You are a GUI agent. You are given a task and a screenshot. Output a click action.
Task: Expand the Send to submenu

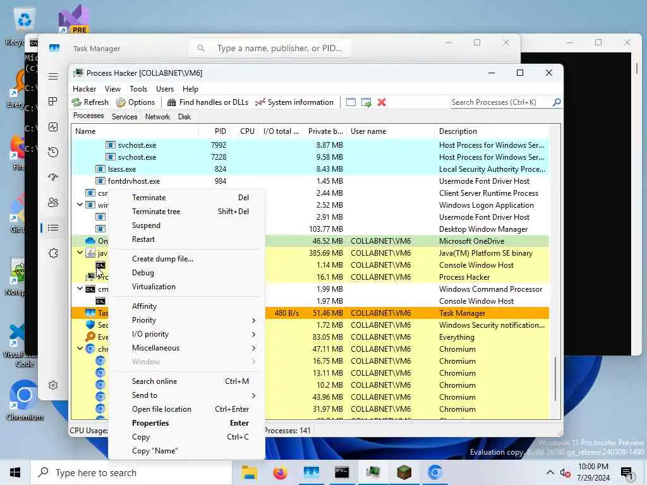click(186, 395)
